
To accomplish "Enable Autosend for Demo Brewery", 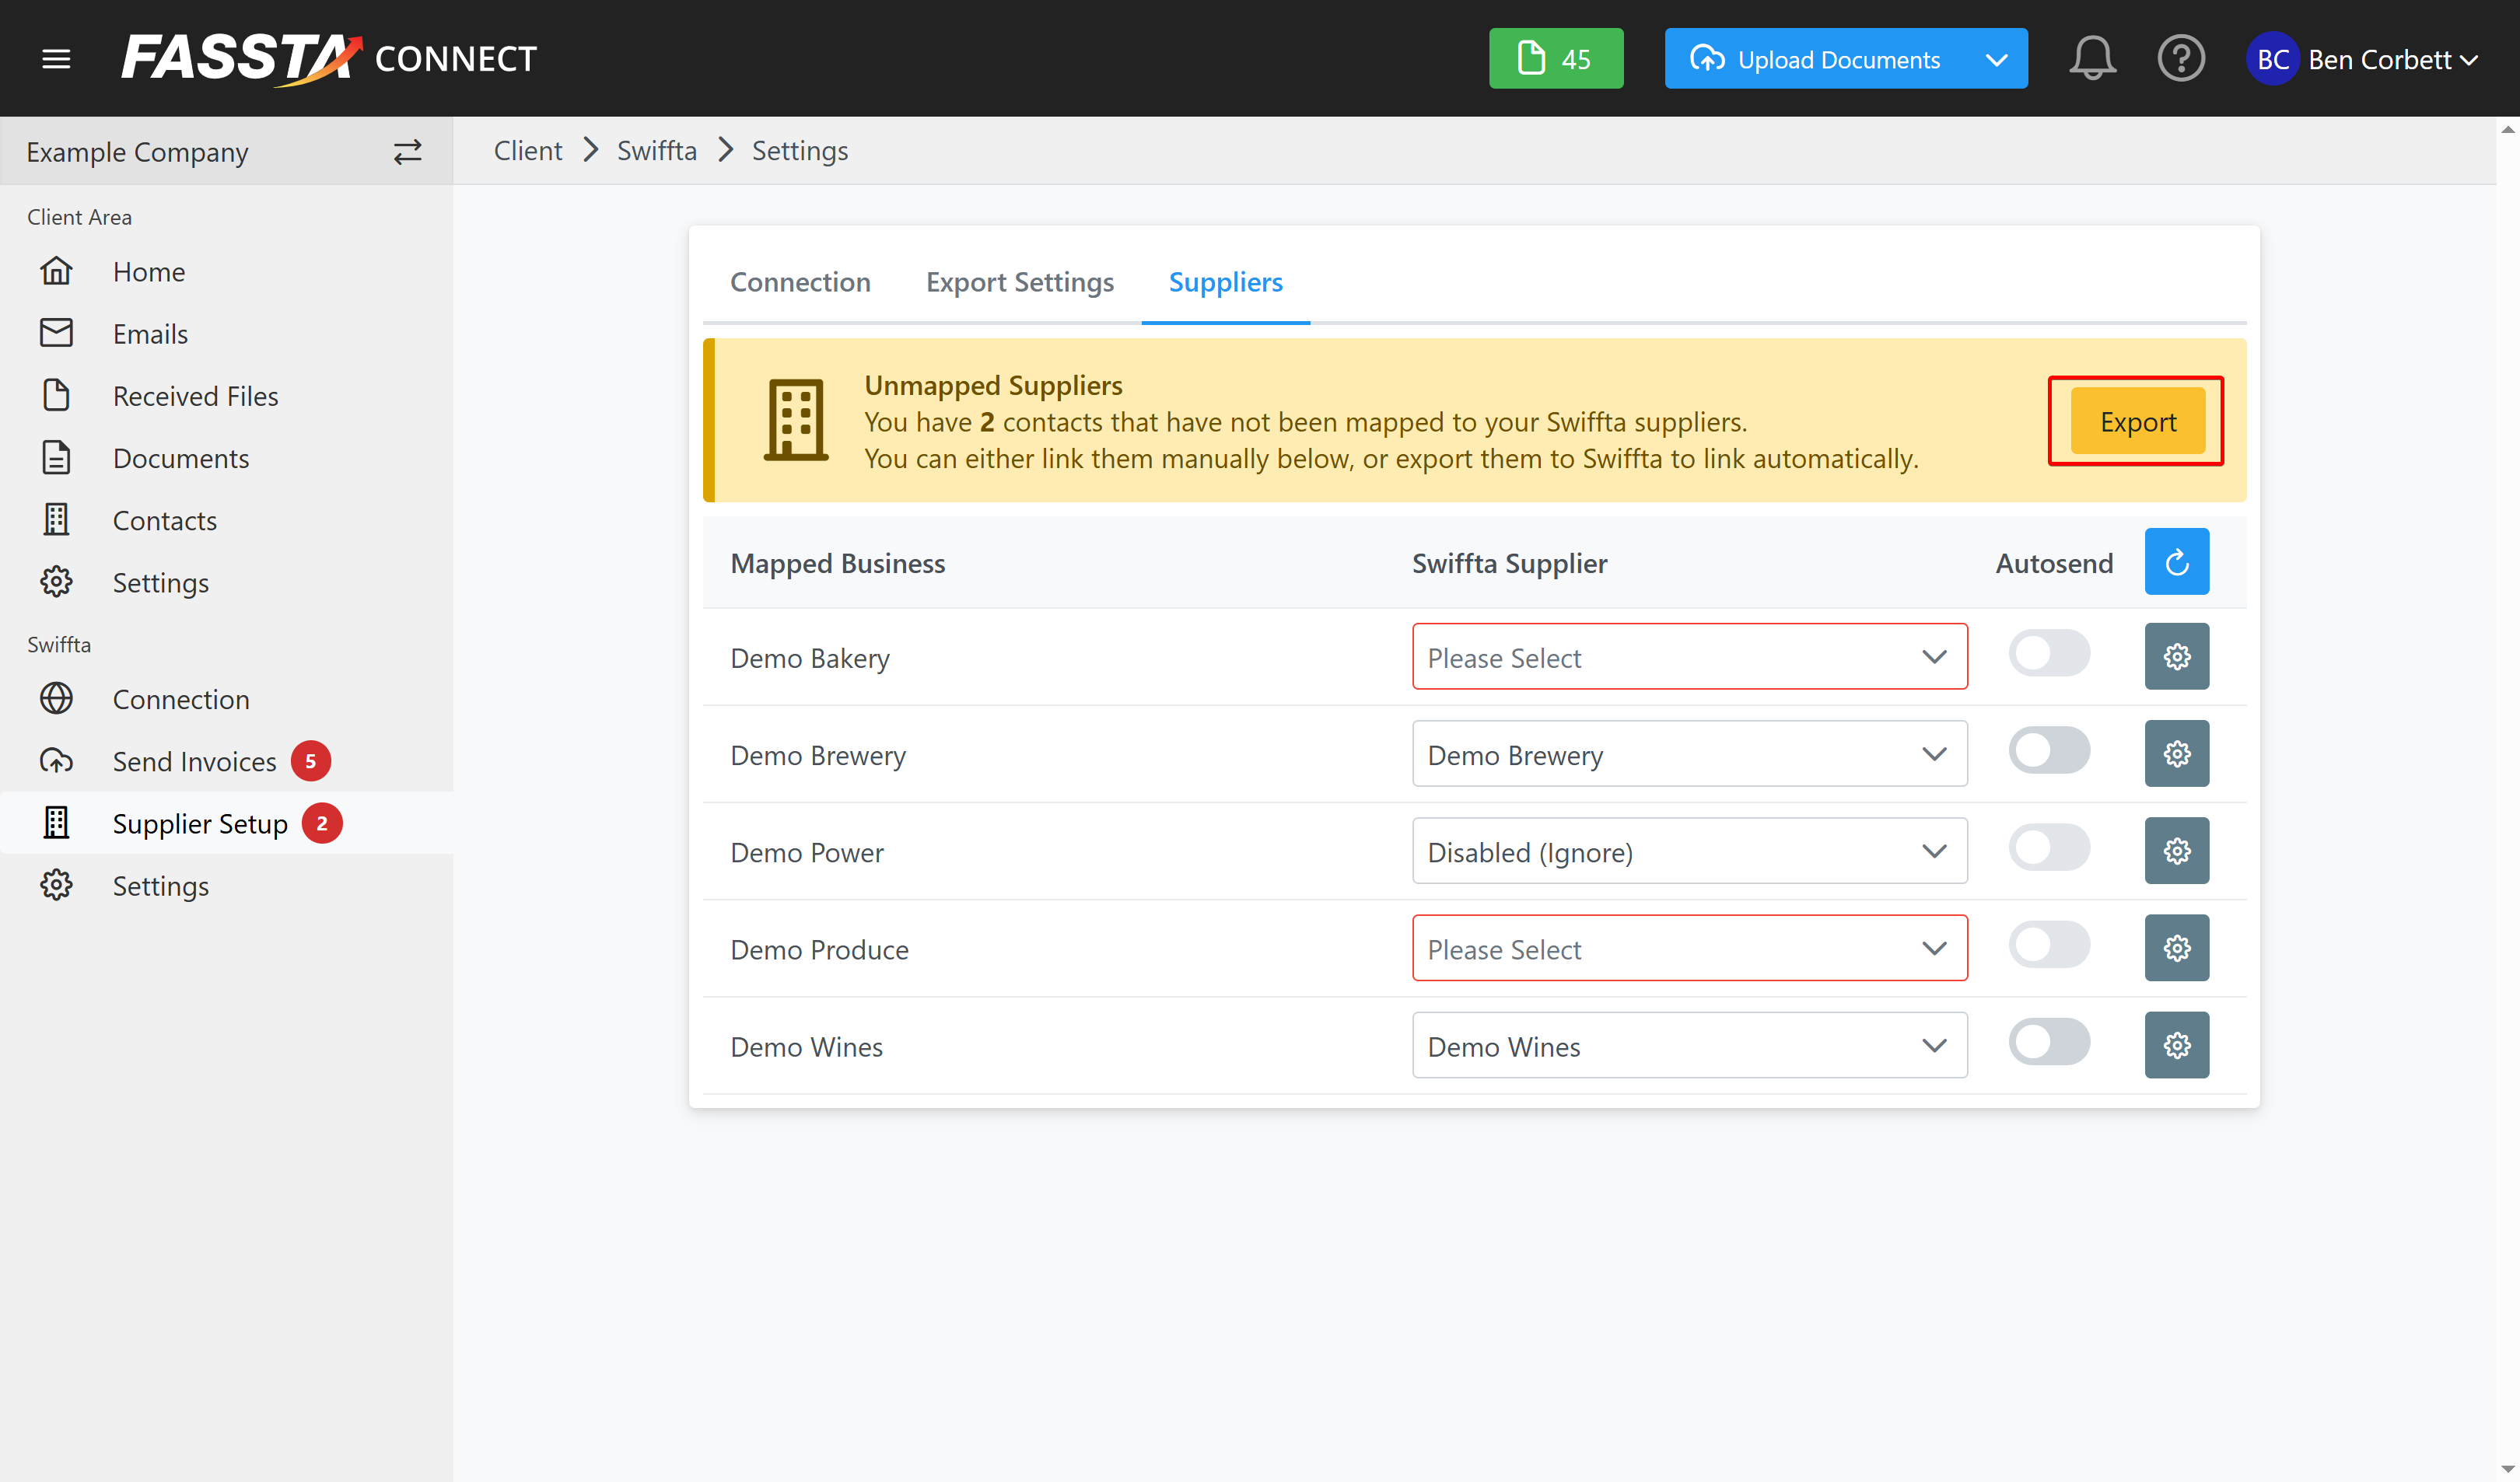I will tap(2049, 751).
